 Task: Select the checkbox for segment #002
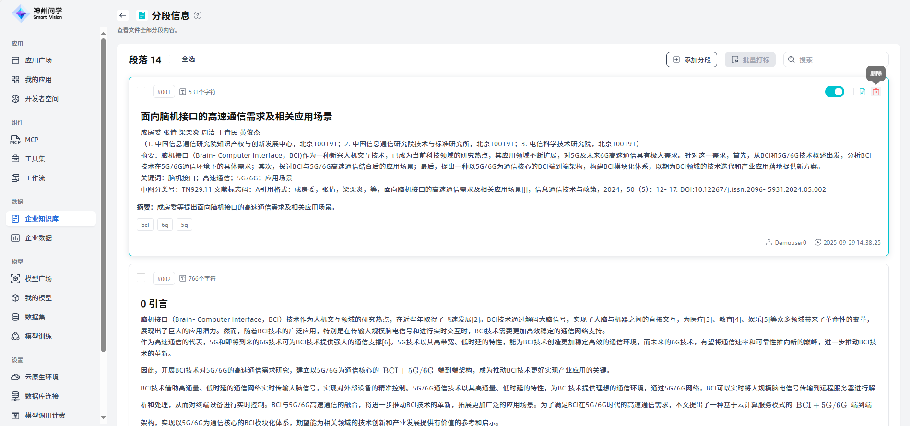141,278
